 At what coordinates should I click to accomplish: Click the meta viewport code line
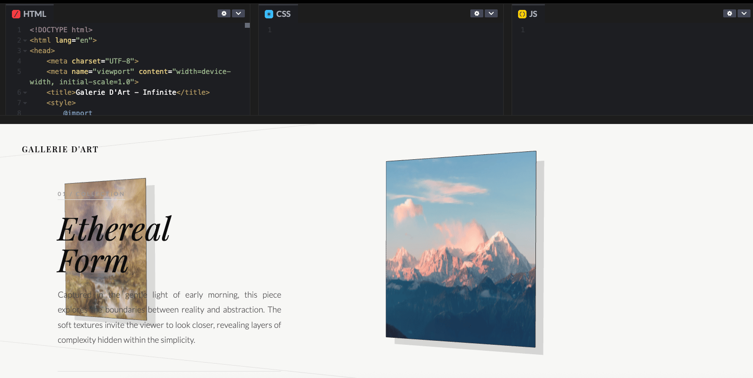(130, 76)
